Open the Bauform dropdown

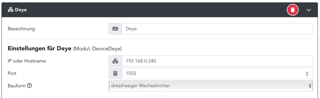(x=211, y=86)
